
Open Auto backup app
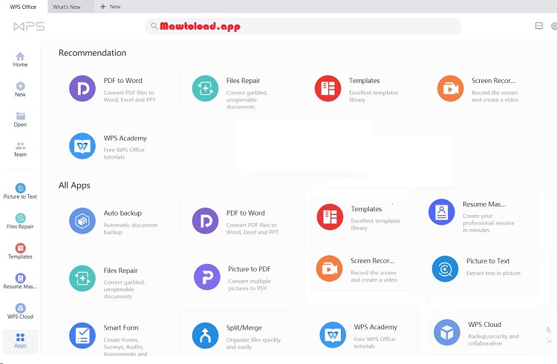pos(112,220)
